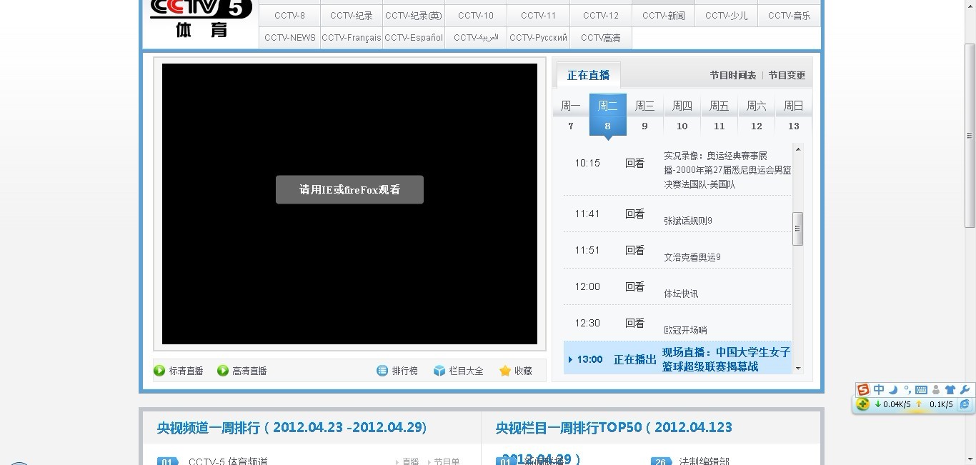Toggle the 中 Chinese input mode icon
976x465 pixels.
click(879, 389)
